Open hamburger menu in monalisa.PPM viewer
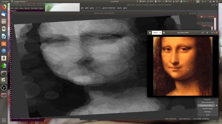 pos(207,33)
